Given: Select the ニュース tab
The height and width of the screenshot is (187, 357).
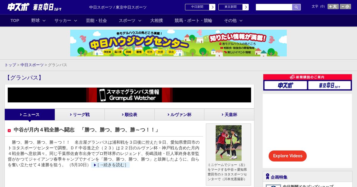Looking at the screenshot, I should coord(30,115).
